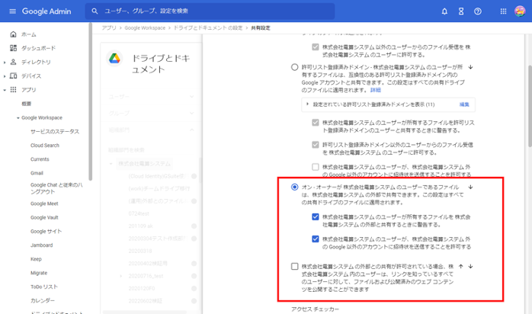The height and width of the screenshot is (314, 532).
Task: Uncheck non-Google invitation checkbox under オン
Action: [x=316, y=239]
